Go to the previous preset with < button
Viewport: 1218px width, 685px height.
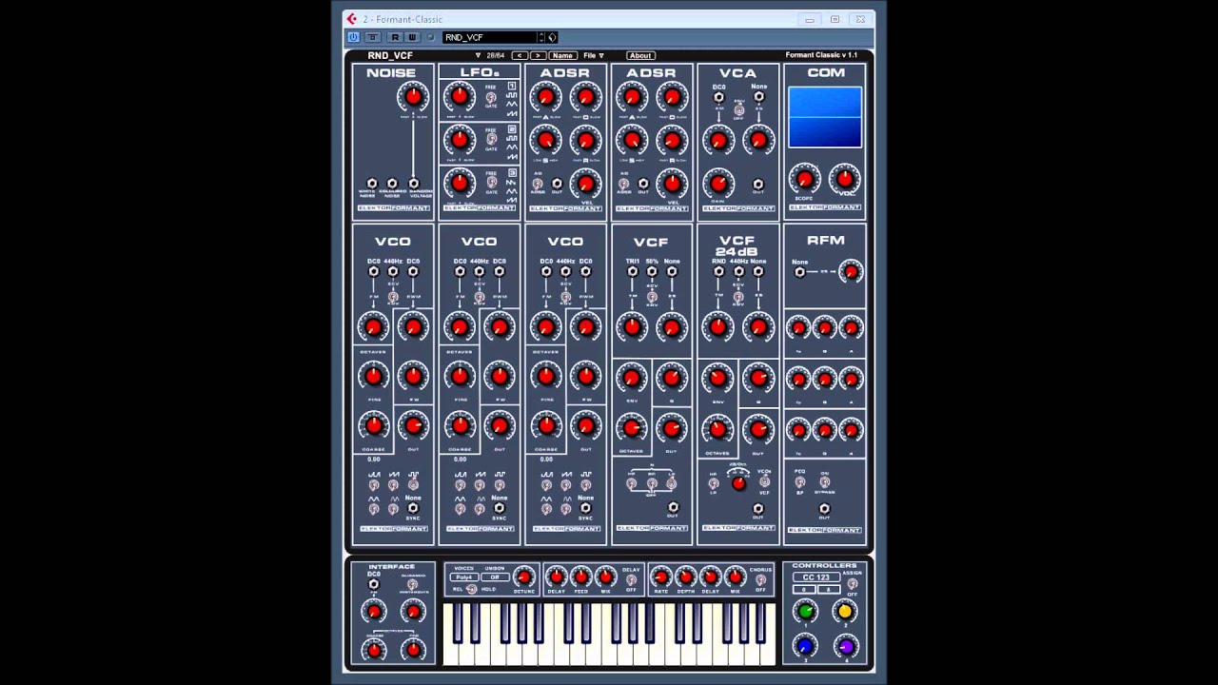pyautogui.click(x=520, y=55)
